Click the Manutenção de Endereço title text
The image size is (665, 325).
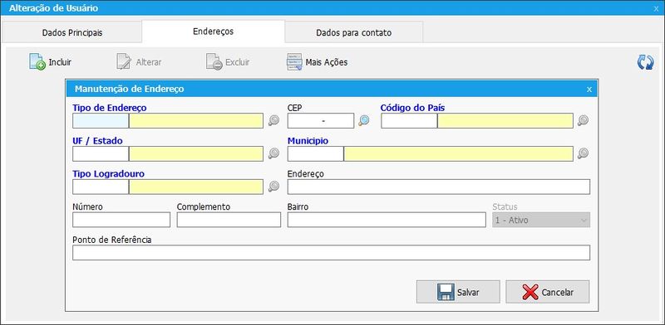[130, 89]
